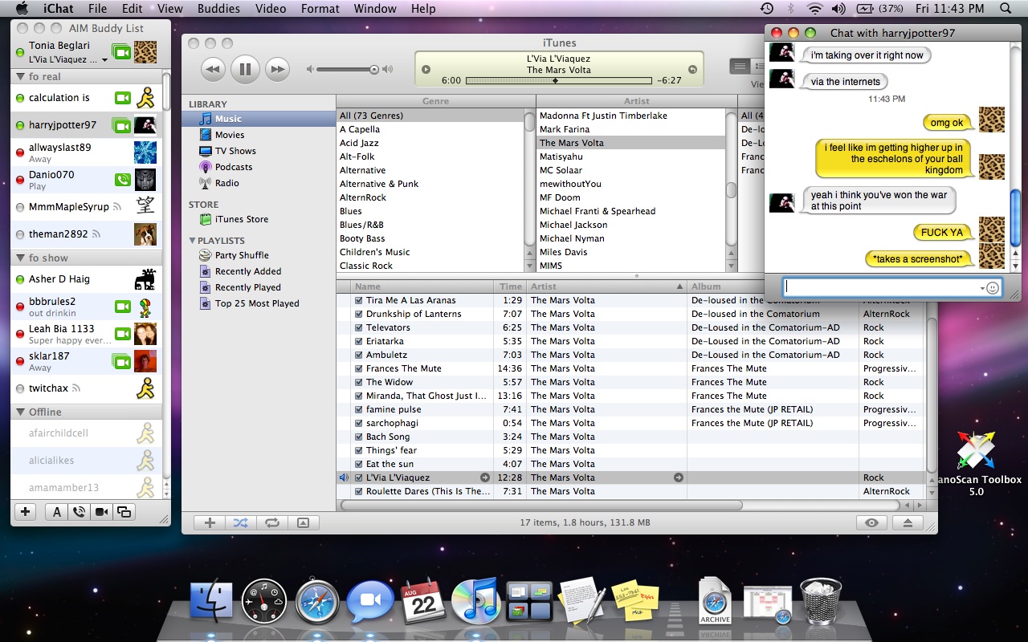Start screen sharing button in buddy list

[124, 512]
